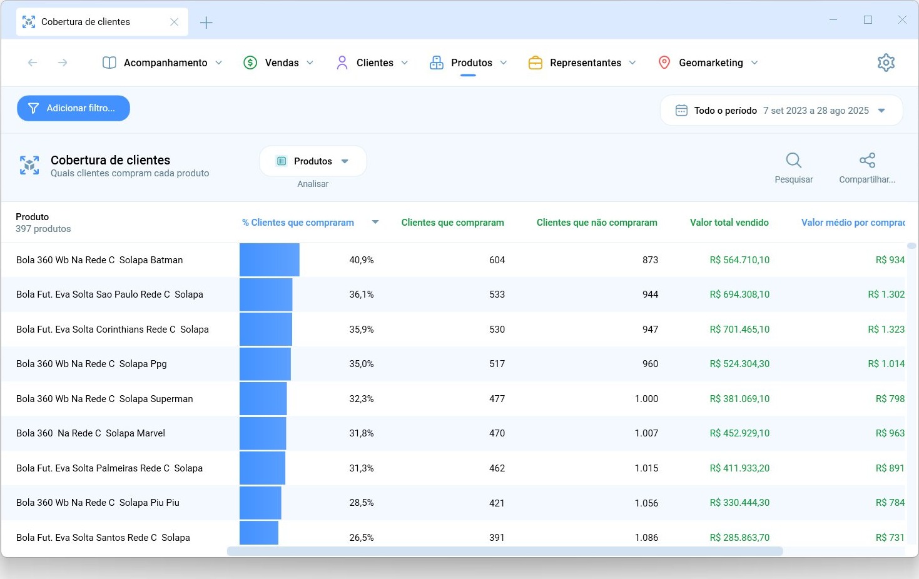The image size is (919, 579).
Task: Go forward with the right arrow
Action: coord(63,63)
